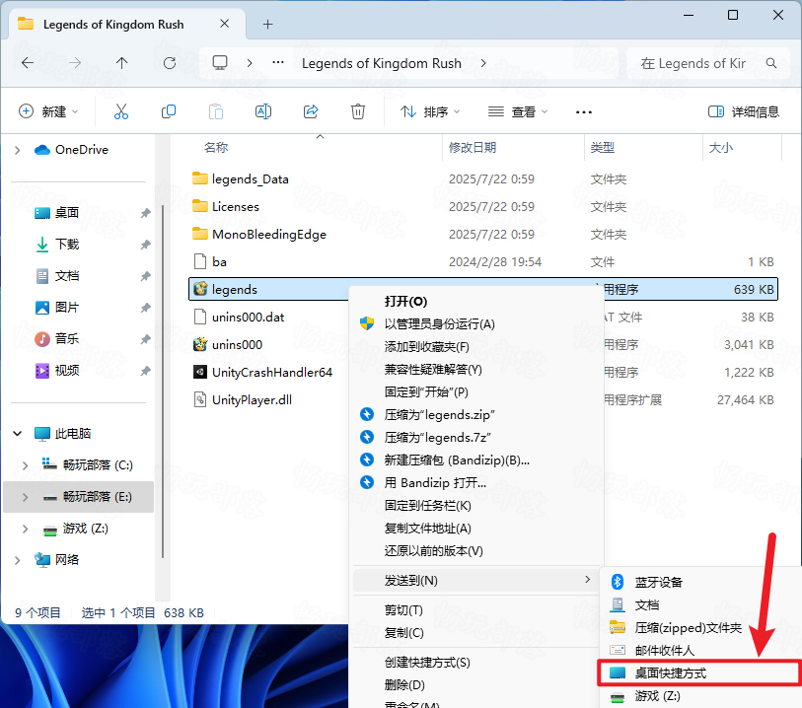Open the Licenses folder

pyautogui.click(x=226, y=206)
